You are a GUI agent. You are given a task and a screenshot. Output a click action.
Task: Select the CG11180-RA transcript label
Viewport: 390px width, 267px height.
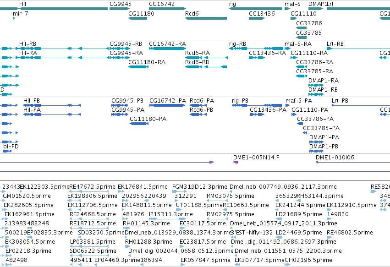147,62
